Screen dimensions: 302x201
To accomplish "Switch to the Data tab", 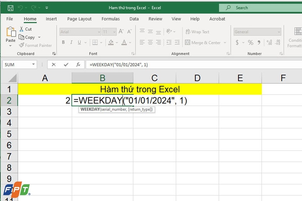I will 134,19.
